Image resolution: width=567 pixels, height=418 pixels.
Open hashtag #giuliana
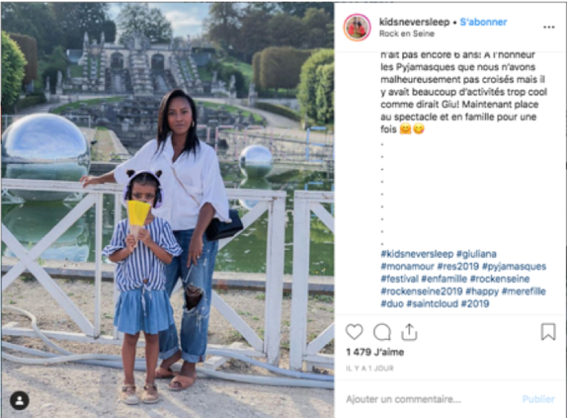pyautogui.click(x=476, y=254)
